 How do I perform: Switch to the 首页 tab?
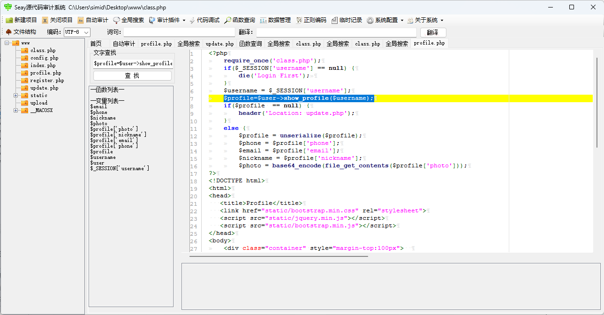[x=96, y=44]
